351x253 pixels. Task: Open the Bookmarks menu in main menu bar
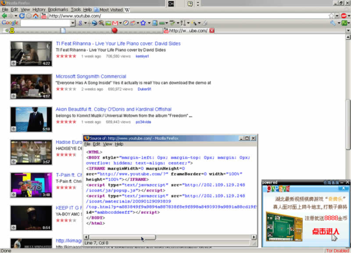[58, 9]
